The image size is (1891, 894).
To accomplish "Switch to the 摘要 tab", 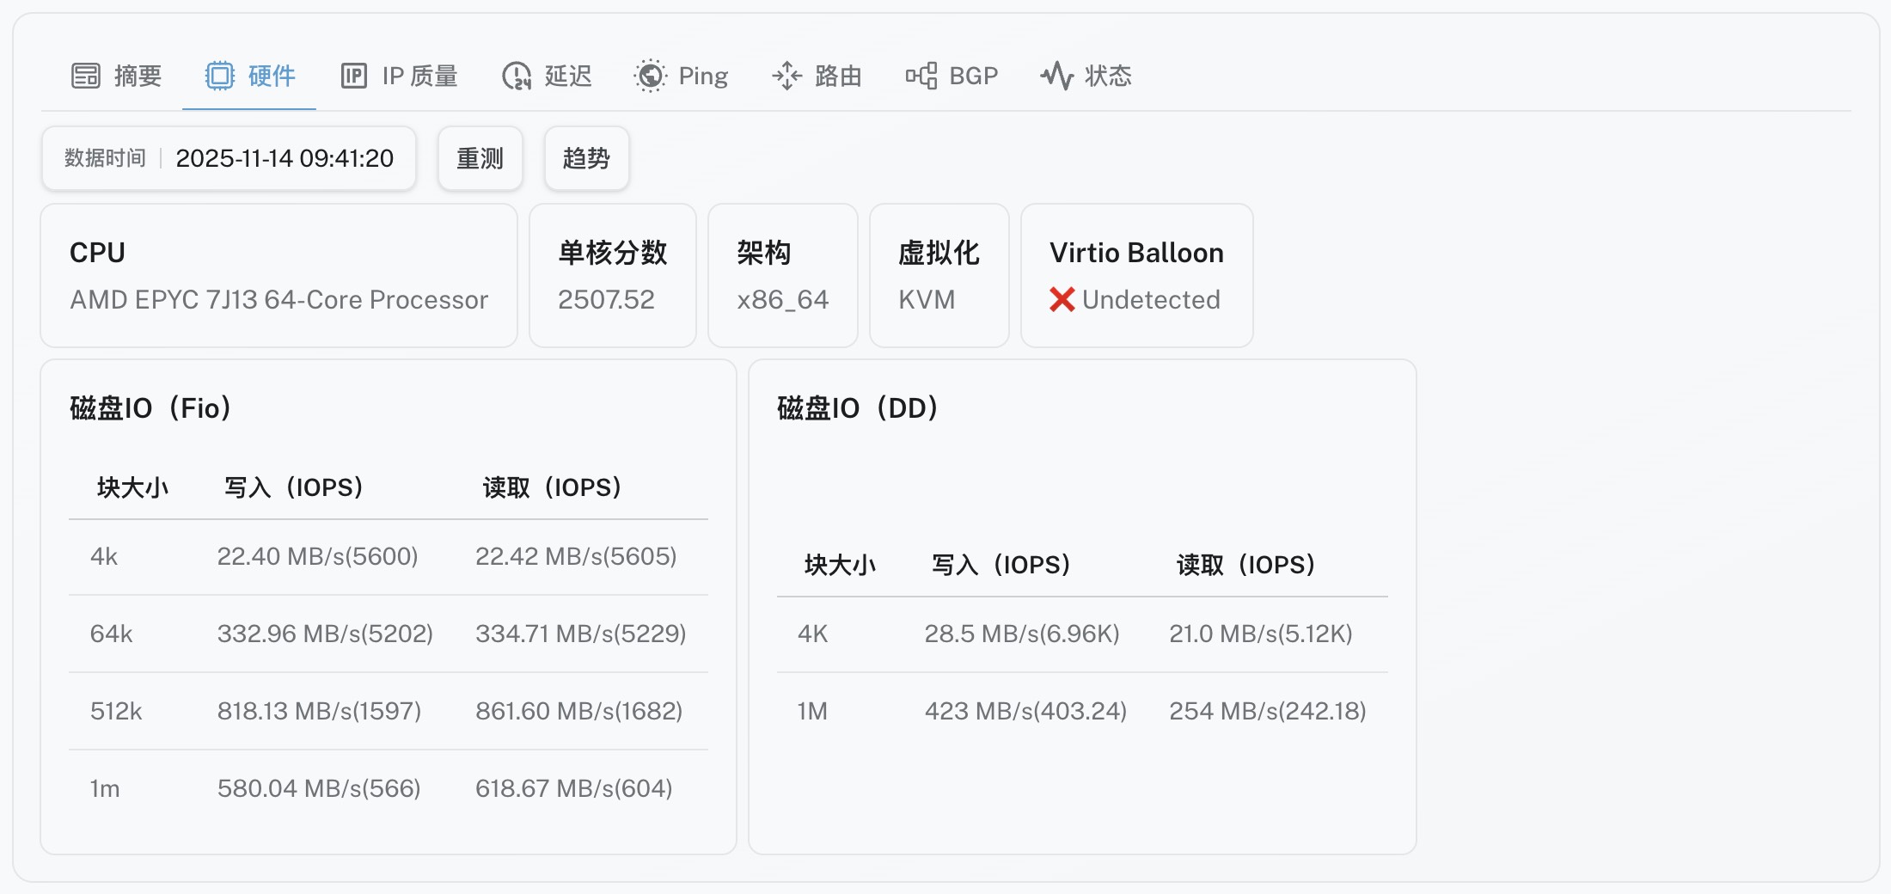I will click(138, 76).
